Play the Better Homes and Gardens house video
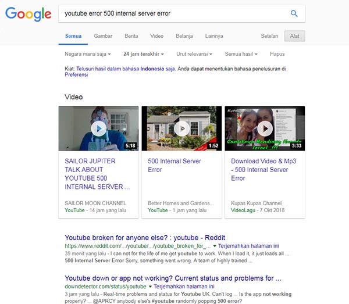Image resolution: width=349 pixels, height=304 pixels. tap(181, 128)
